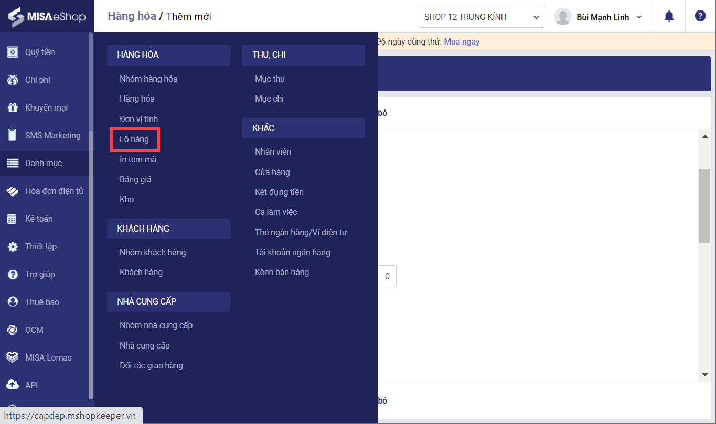Select Hàng hóa menu entry
The height and width of the screenshot is (424, 716).
(x=137, y=99)
